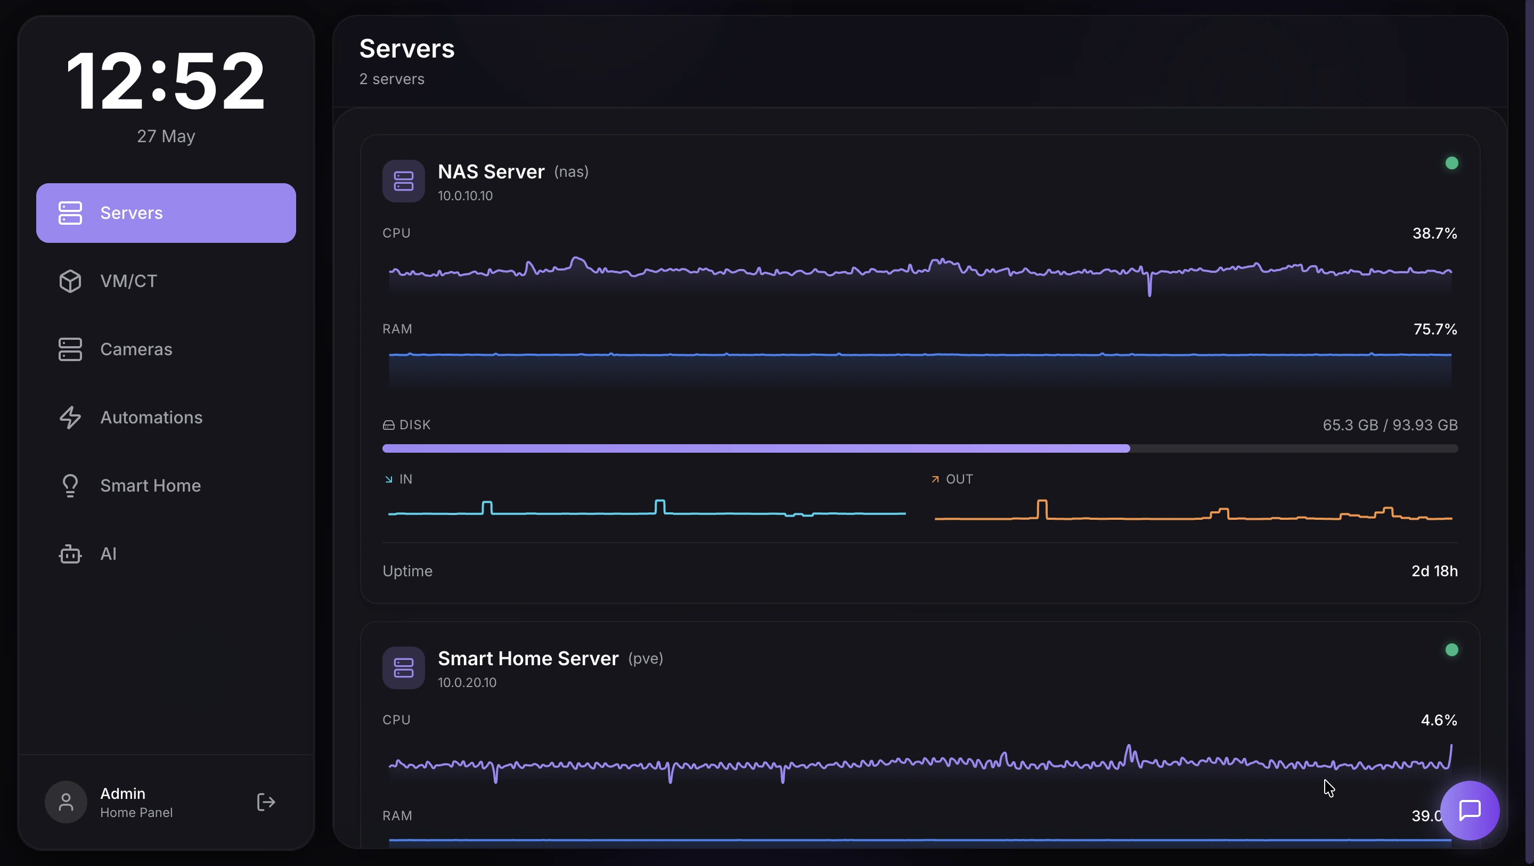Click the Smart Home lightbulb icon
Image resolution: width=1534 pixels, height=866 pixels.
70,485
